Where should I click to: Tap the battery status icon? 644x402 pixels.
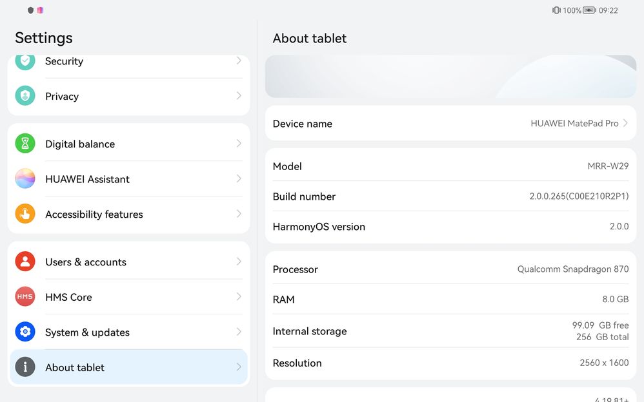pos(589,10)
